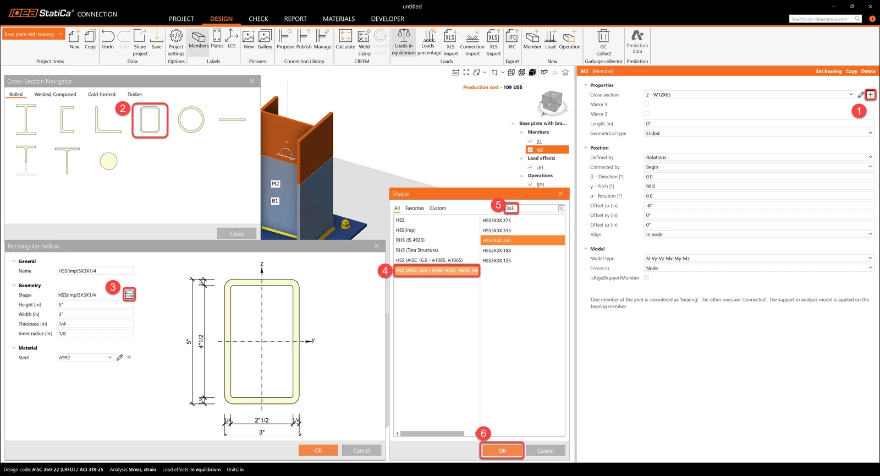Toggle M2 member checkbox
Viewport: 880px width, 476px height.
[530, 150]
